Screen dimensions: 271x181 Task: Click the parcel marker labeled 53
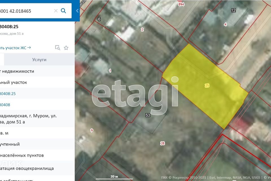(148, 115)
